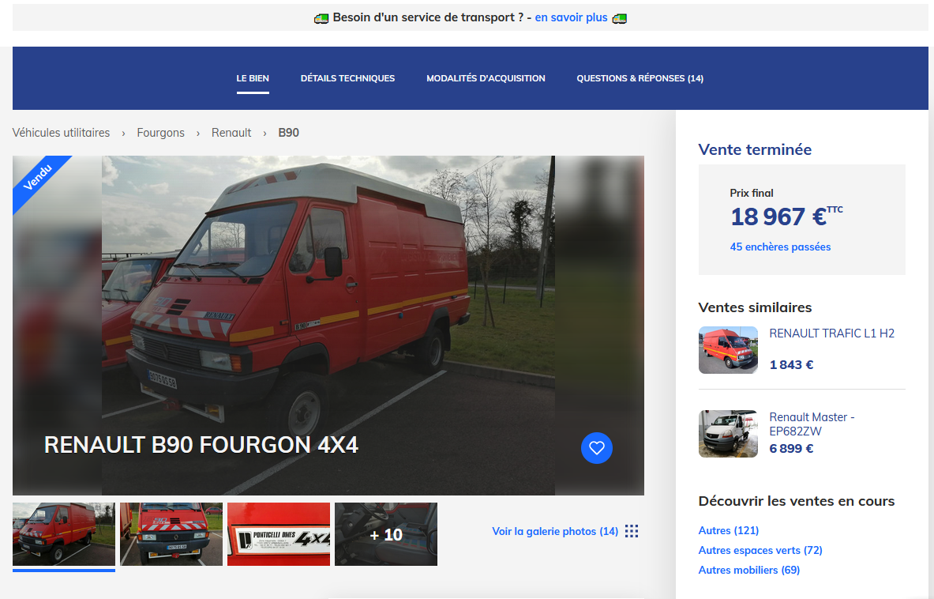View the '45 enchères passées' bids link
The height and width of the screenshot is (599, 934).
click(x=780, y=247)
